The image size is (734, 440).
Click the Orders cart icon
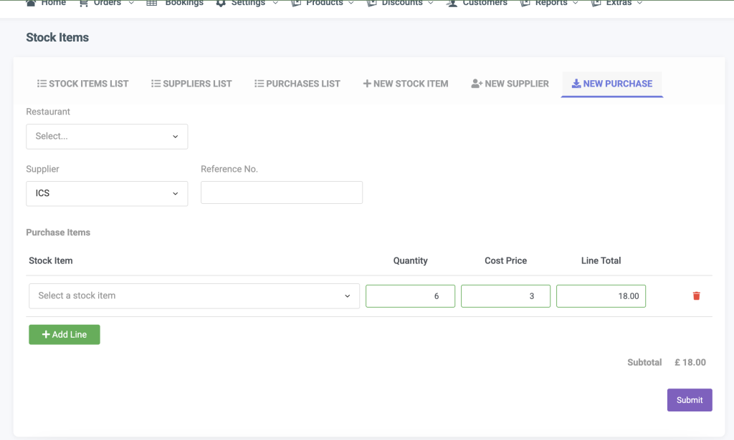pos(84,3)
